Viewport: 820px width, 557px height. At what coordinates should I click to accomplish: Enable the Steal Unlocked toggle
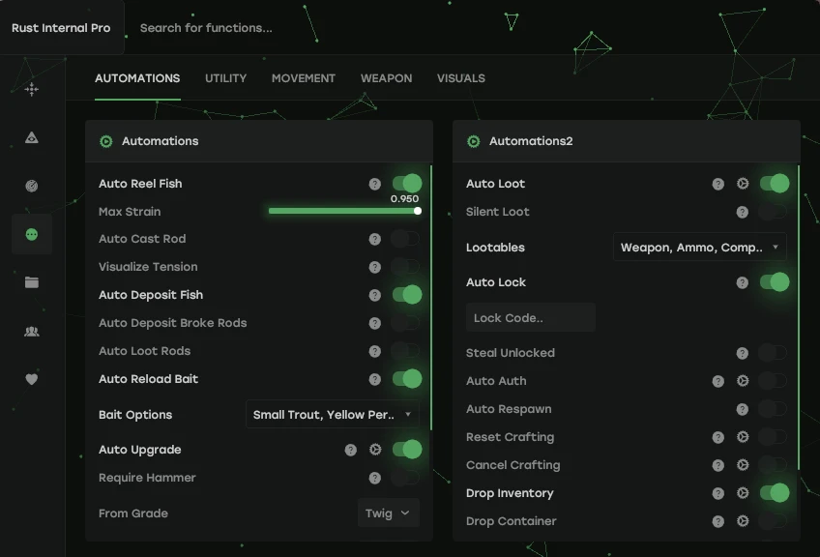coord(773,353)
